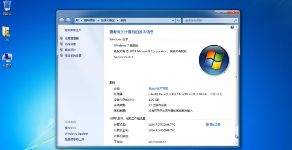Click the blue help question mark icon
This screenshot has height=150, width=292.
point(232,27)
